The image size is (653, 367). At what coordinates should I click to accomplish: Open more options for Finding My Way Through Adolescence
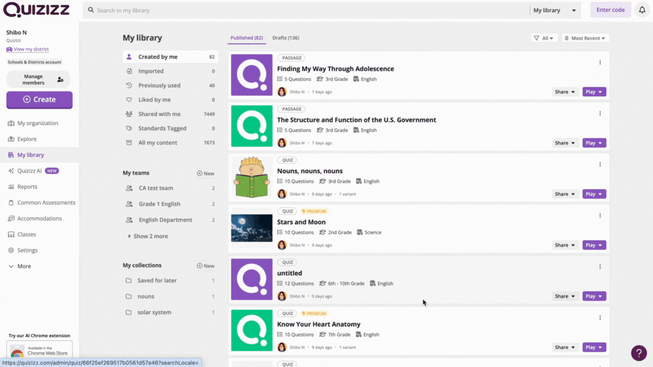600,62
